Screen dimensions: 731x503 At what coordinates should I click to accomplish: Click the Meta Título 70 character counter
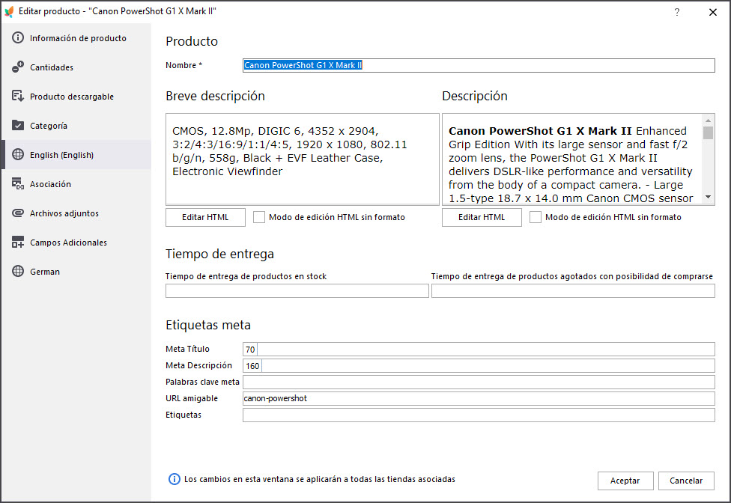250,350
